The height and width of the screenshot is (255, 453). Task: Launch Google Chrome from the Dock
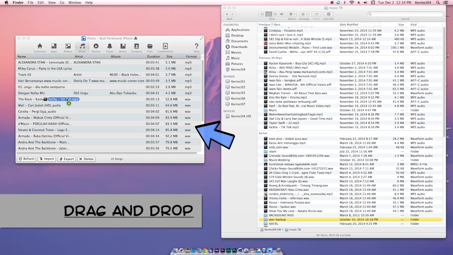point(205,250)
